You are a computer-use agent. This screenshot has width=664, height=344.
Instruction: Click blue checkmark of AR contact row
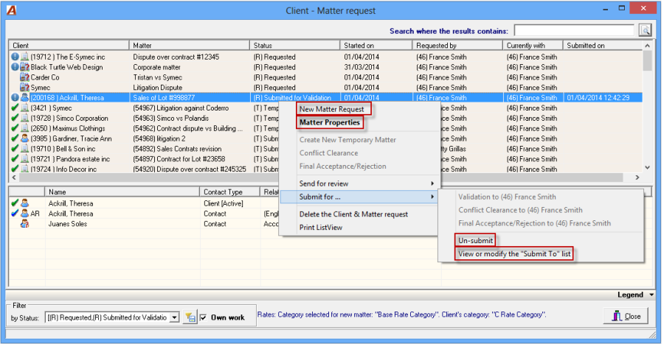tap(15, 214)
